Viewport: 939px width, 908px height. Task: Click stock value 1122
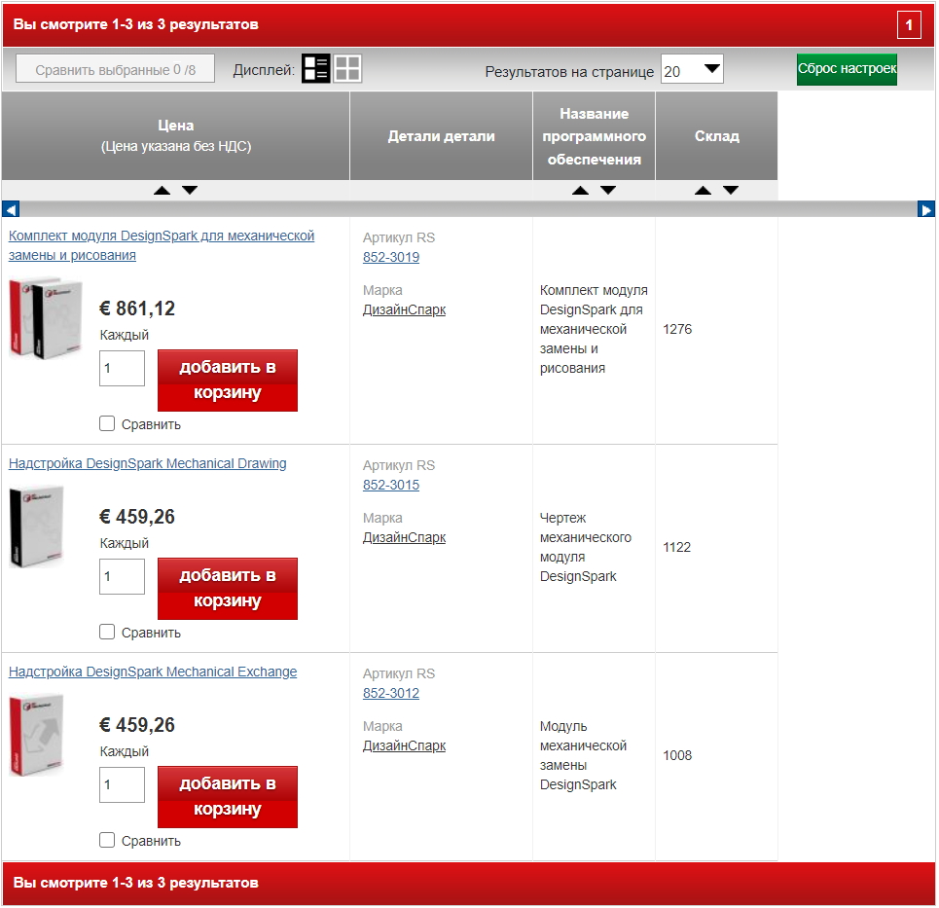click(x=676, y=548)
